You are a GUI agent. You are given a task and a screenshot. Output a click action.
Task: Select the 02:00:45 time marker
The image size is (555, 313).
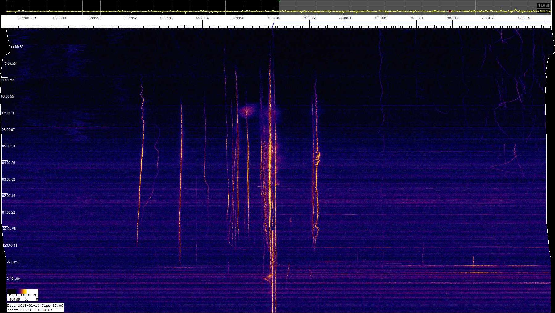pyautogui.click(x=9, y=196)
